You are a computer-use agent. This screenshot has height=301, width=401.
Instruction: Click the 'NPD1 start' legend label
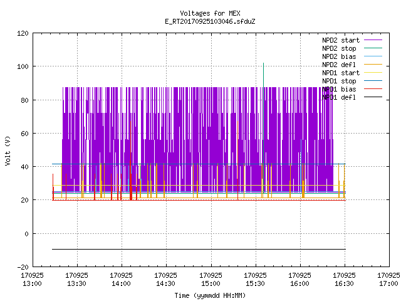(341, 73)
